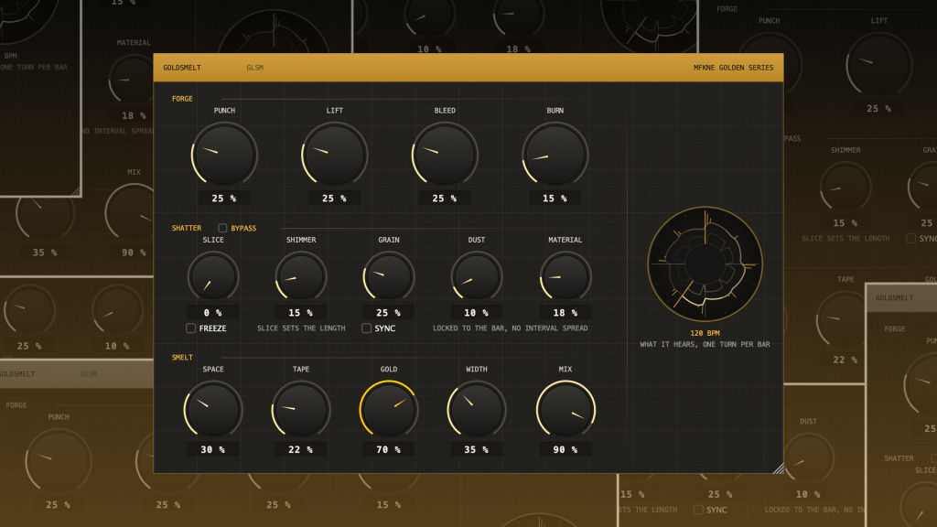Click the Punch value field showing 25 %
The height and width of the screenshot is (527, 937).
pos(224,199)
